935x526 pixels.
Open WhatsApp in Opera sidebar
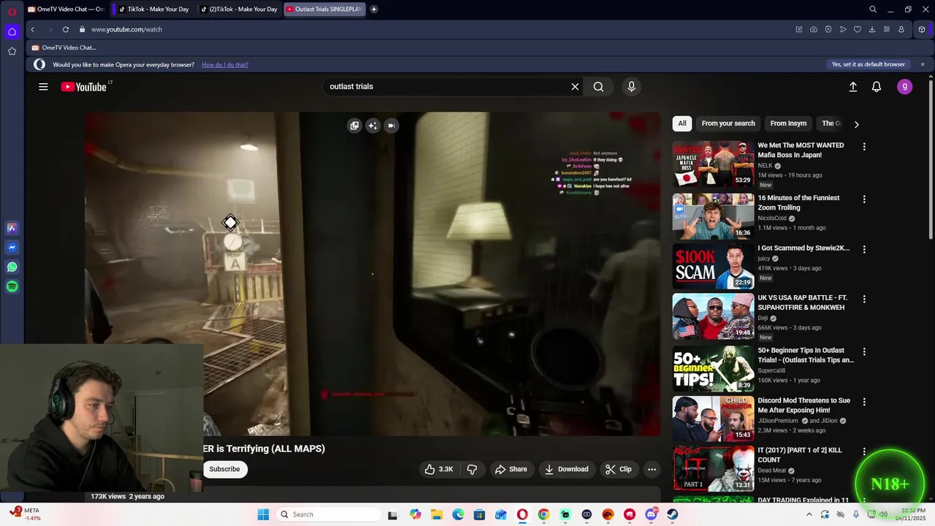[12, 267]
